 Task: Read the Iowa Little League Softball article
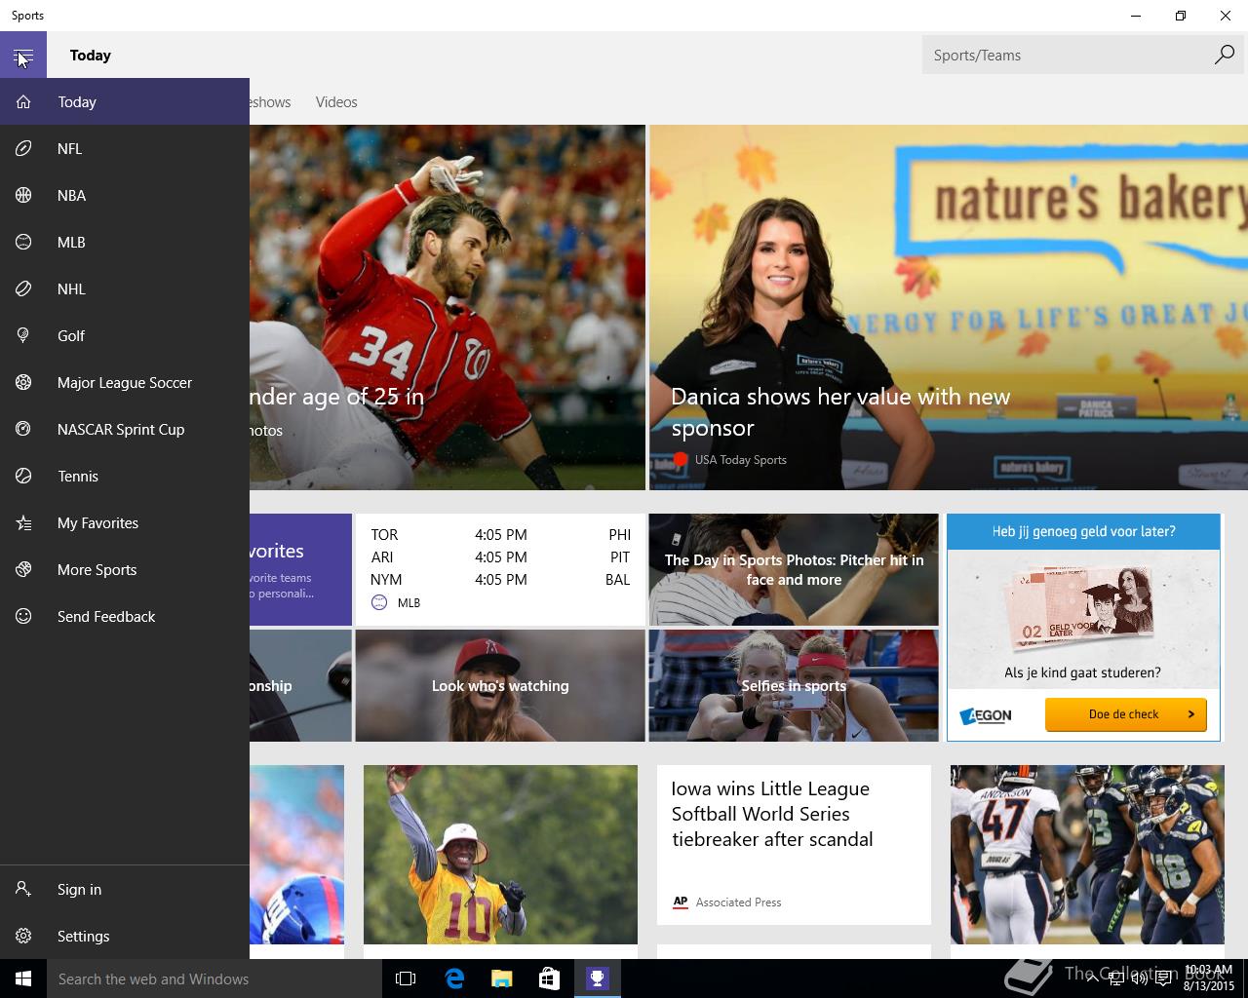point(794,844)
